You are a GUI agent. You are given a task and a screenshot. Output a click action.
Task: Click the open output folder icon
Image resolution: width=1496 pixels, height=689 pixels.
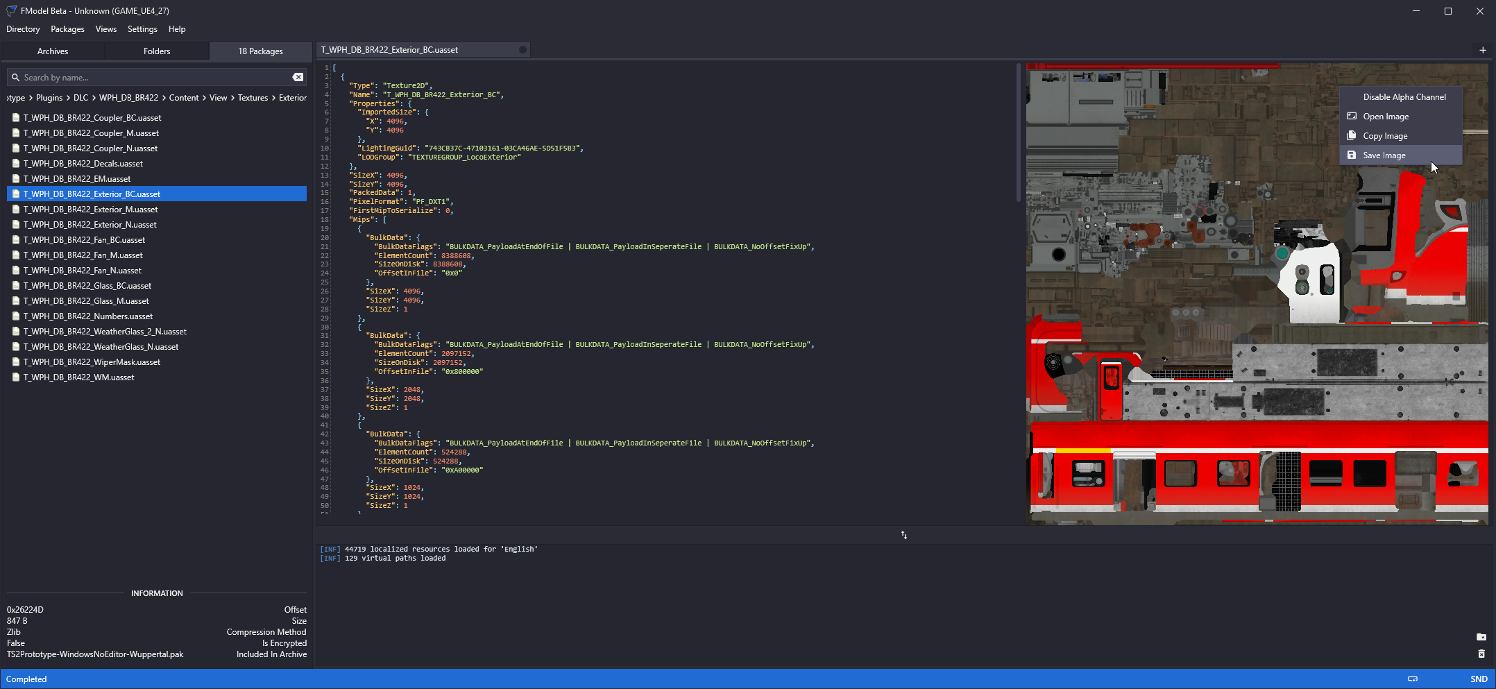(1481, 637)
